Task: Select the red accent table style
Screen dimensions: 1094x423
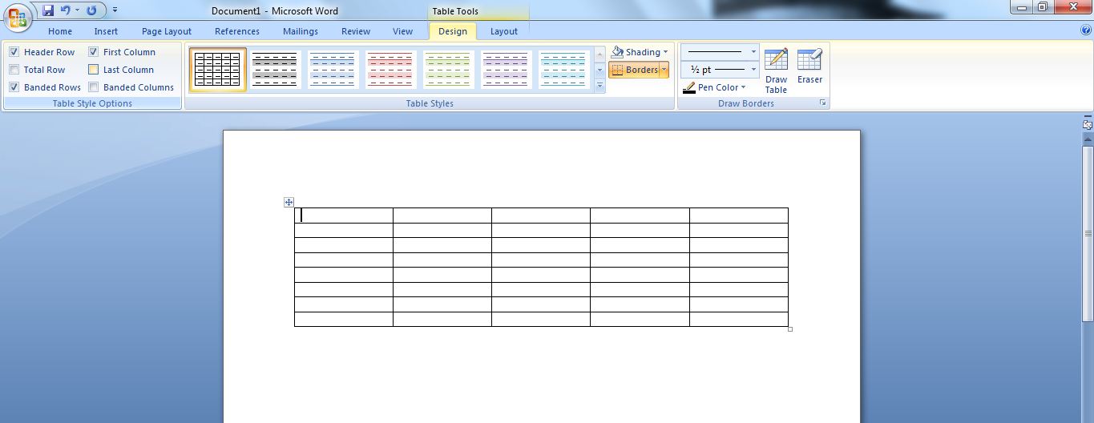Action: coord(391,70)
